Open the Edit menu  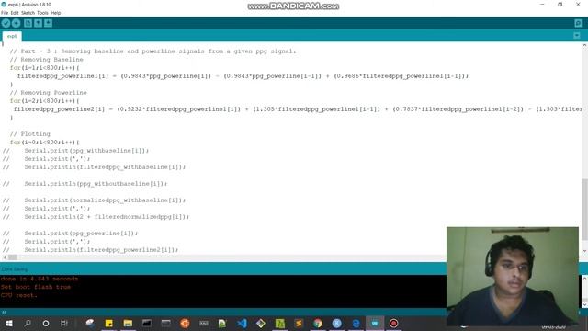pyautogui.click(x=15, y=13)
